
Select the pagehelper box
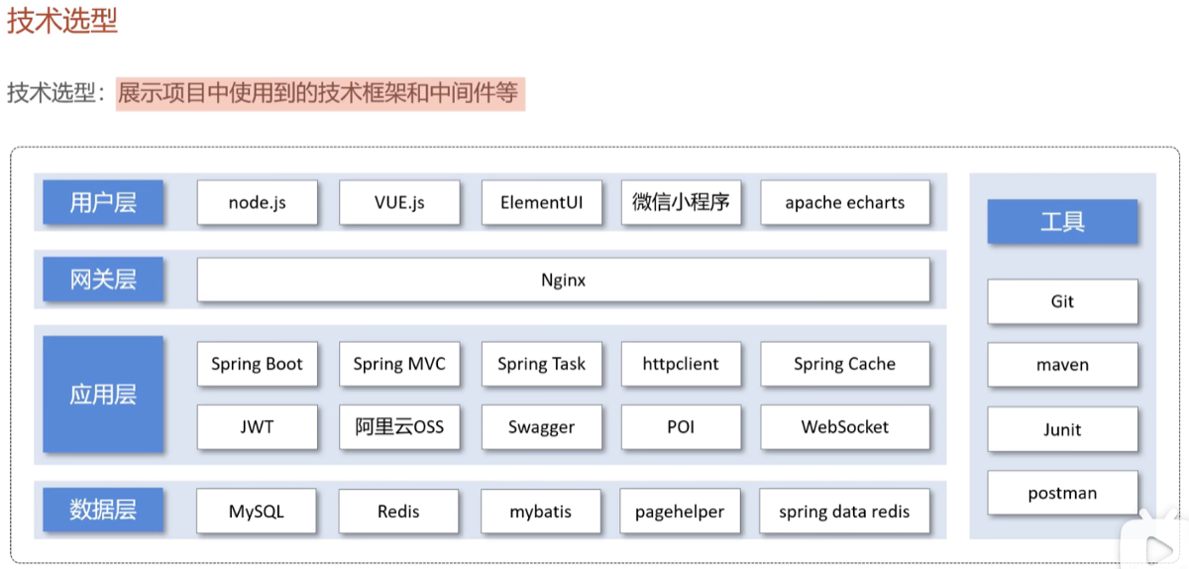tap(680, 512)
